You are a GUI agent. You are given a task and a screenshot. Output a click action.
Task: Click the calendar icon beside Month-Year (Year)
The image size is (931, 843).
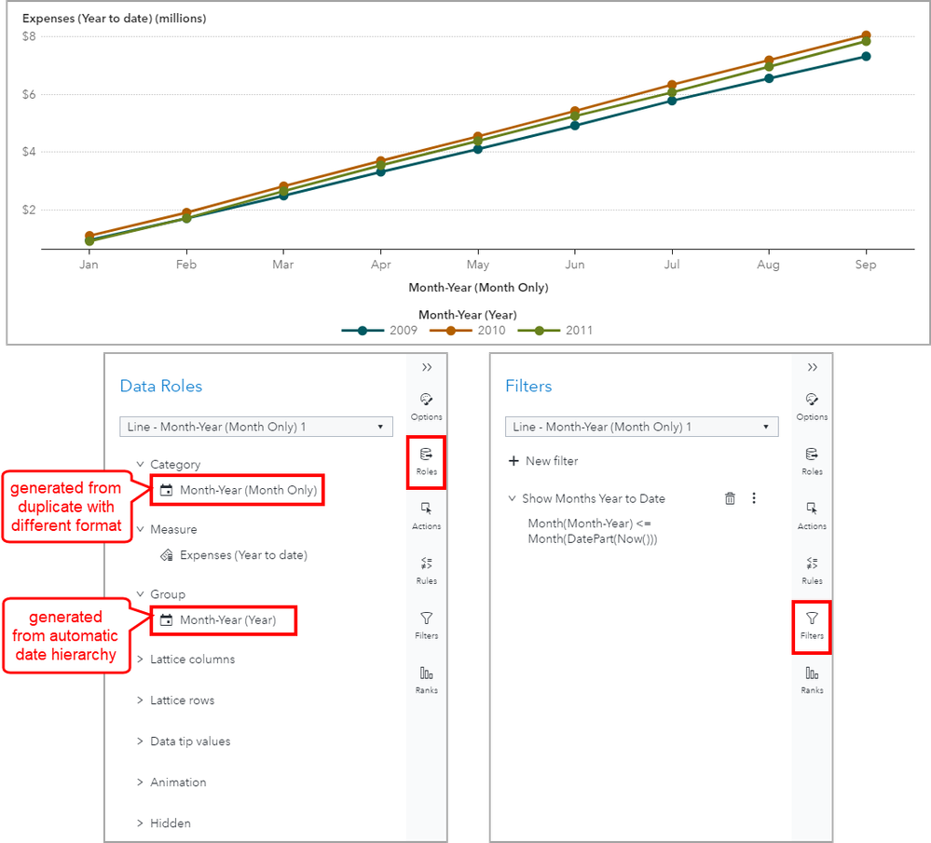pos(166,619)
